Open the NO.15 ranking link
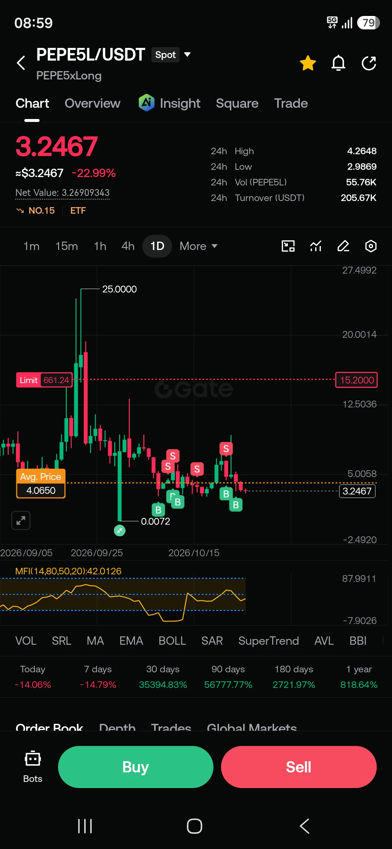Image resolution: width=392 pixels, height=849 pixels. [36, 210]
